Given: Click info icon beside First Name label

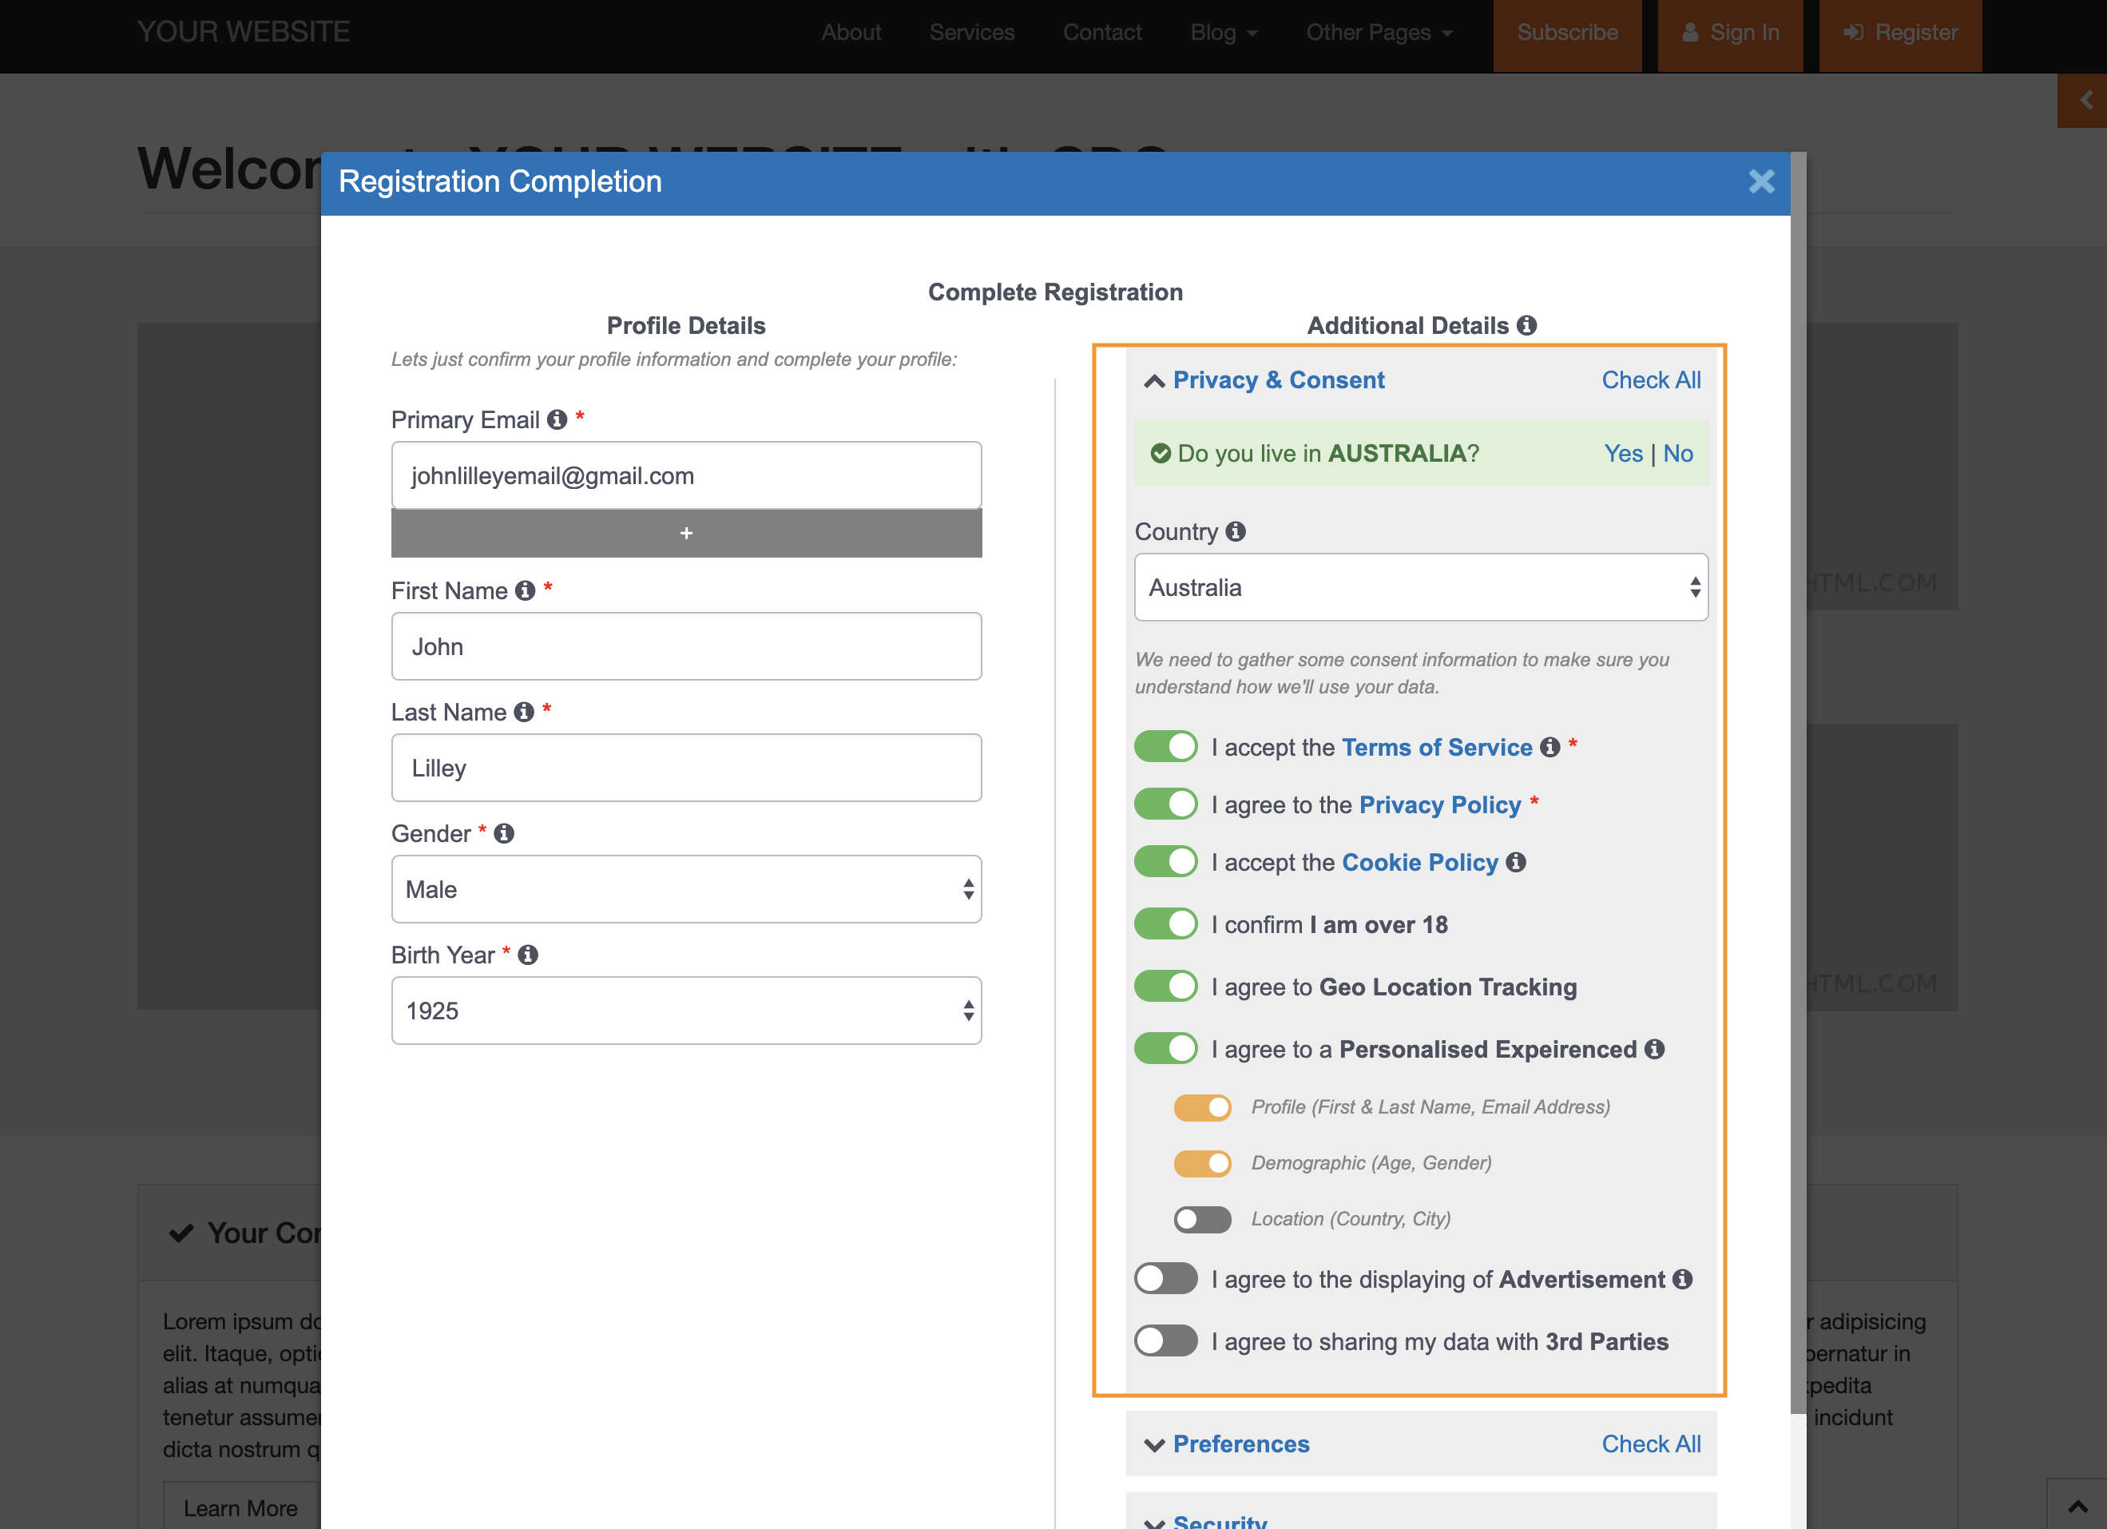Looking at the screenshot, I should [x=525, y=591].
